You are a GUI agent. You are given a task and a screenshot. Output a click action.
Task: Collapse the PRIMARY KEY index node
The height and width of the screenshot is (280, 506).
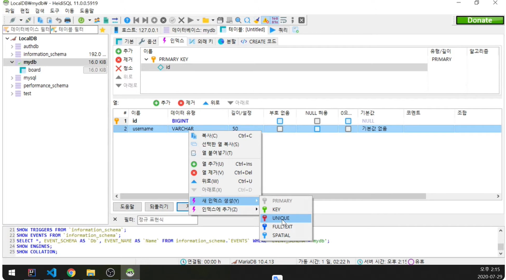point(146,59)
